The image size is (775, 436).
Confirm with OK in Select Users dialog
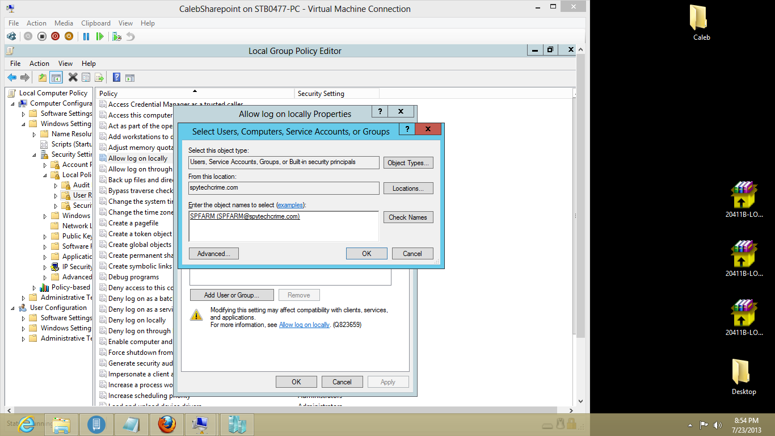[x=367, y=254]
